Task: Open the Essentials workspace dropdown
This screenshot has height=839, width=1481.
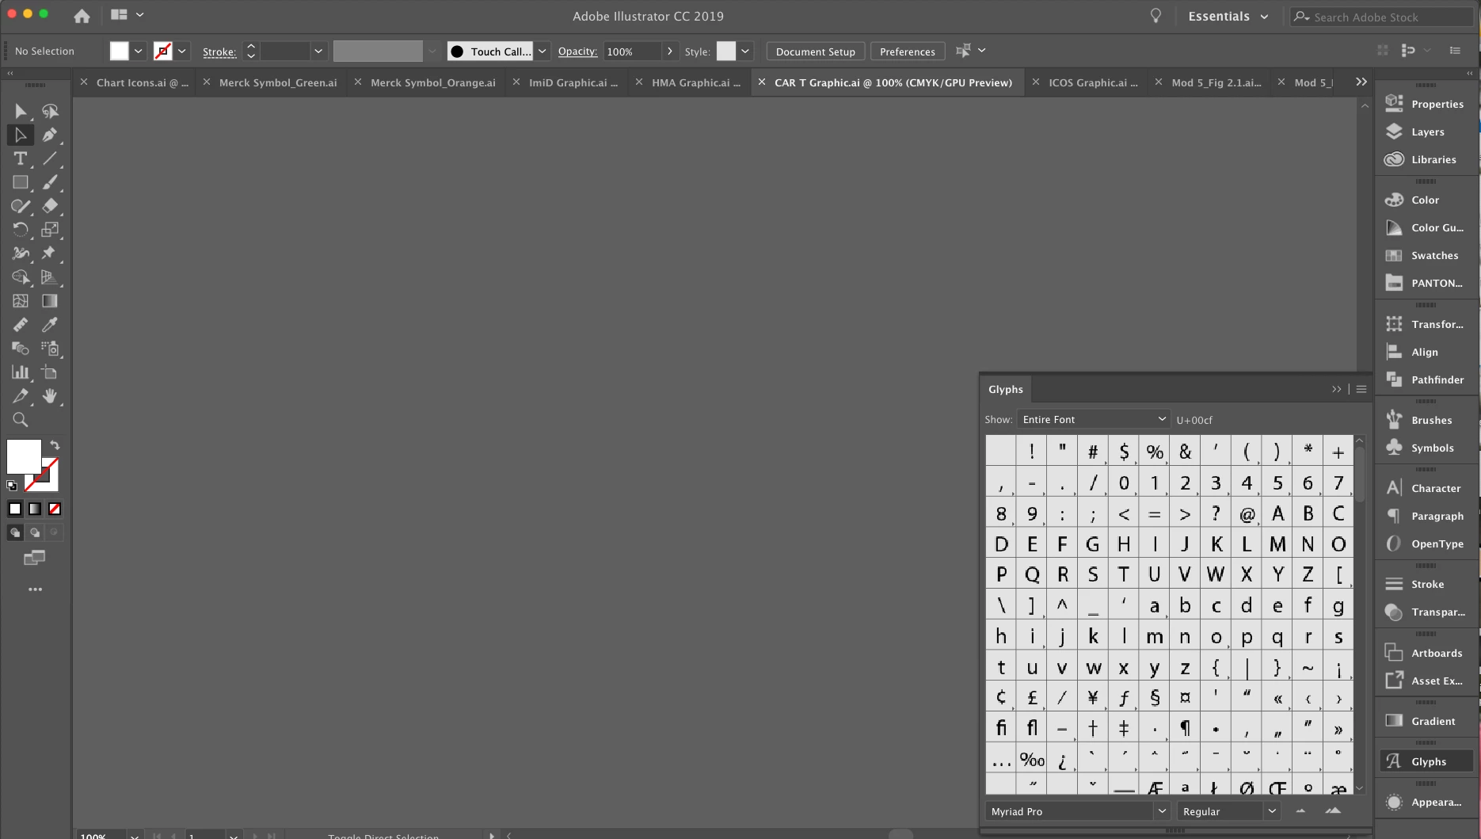Action: [1228, 16]
